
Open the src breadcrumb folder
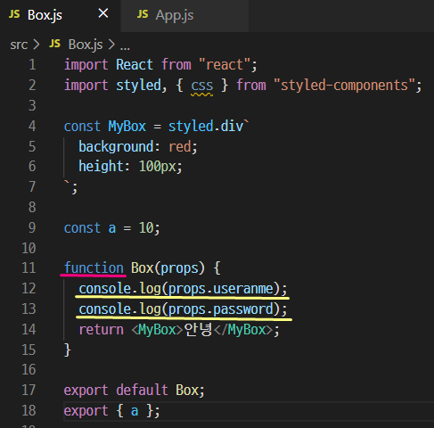pyautogui.click(x=19, y=45)
